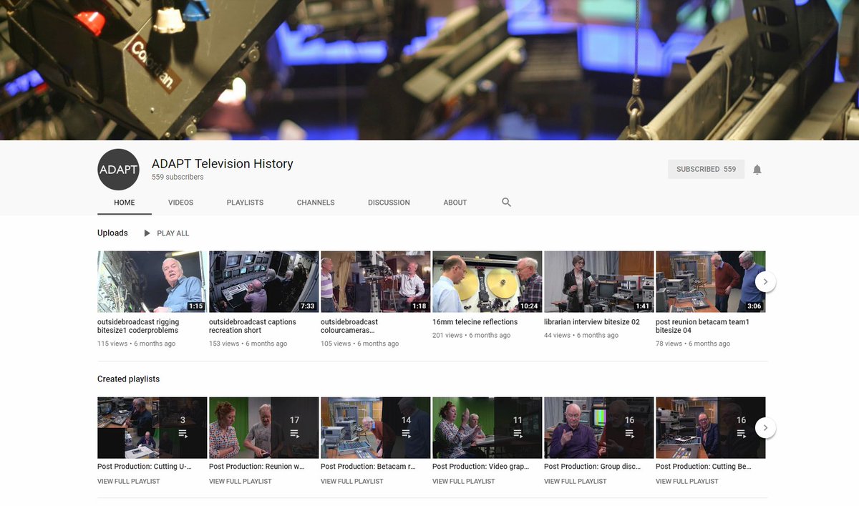The width and height of the screenshot is (859, 506).
Task: Click the PLAY ALL link
Action: click(x=173, y=233)
